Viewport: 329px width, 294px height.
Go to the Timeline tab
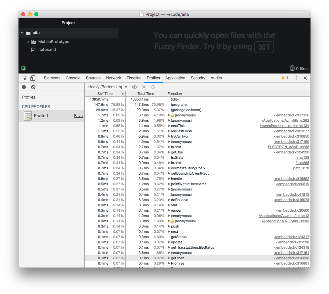[134, 78]
